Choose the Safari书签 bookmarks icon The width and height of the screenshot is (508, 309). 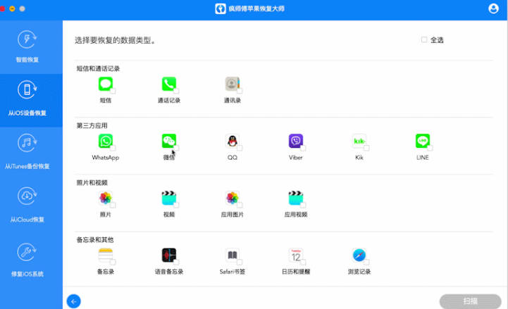(x=233, y=256)
